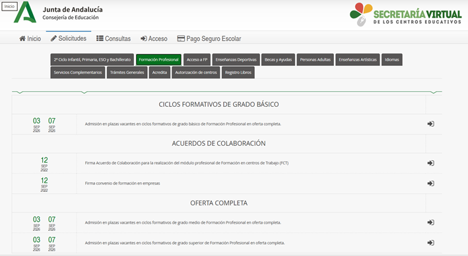Screen dimensions: 468x256
Task: Click the Oferta Completa heading
Action: pyautogui.click(x=218, y=203)
